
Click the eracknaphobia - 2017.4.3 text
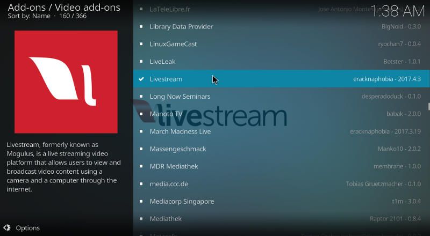click(386, 79)
